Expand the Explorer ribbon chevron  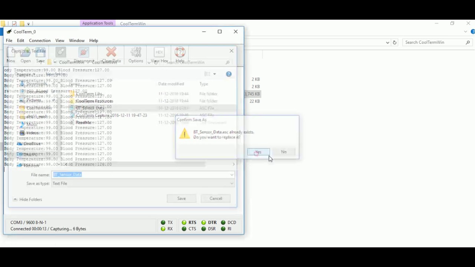[466, 32]
